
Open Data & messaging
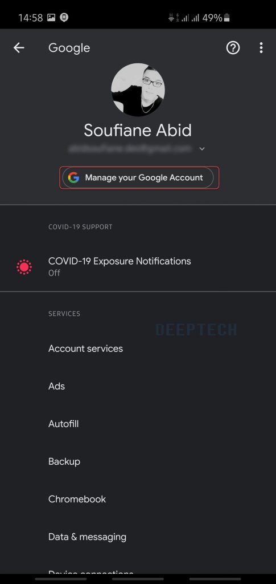(x=138, y=537)
